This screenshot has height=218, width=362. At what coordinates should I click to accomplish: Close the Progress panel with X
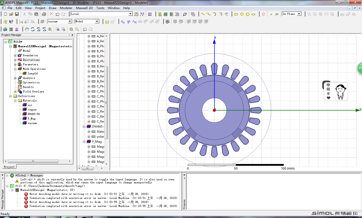coord(184,175)
